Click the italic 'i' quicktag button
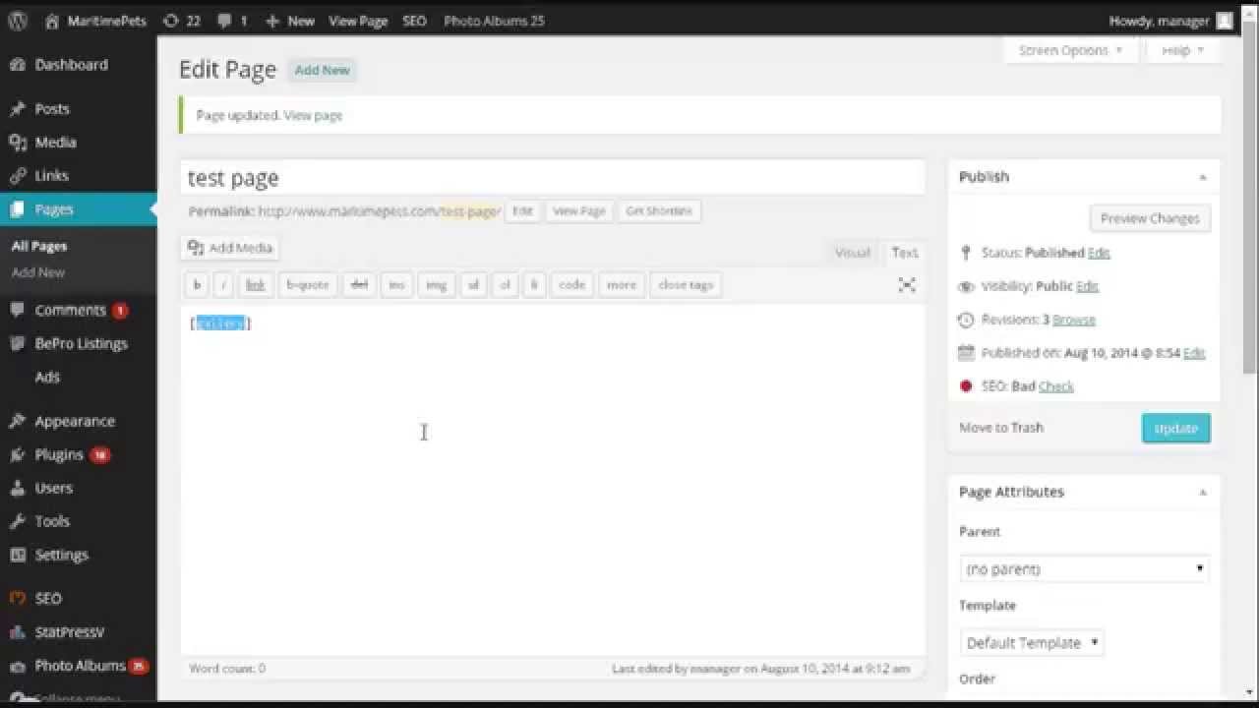Image resolution: width=1259 pixels, height=708 pixels. 224,285
